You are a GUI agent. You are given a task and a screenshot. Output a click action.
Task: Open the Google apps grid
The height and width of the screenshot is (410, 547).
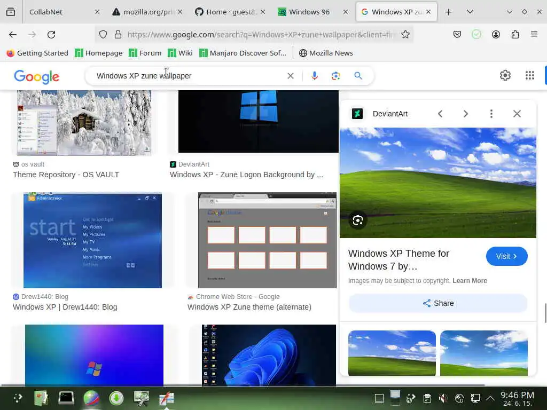pyautogui.click(x=529, y=75)
